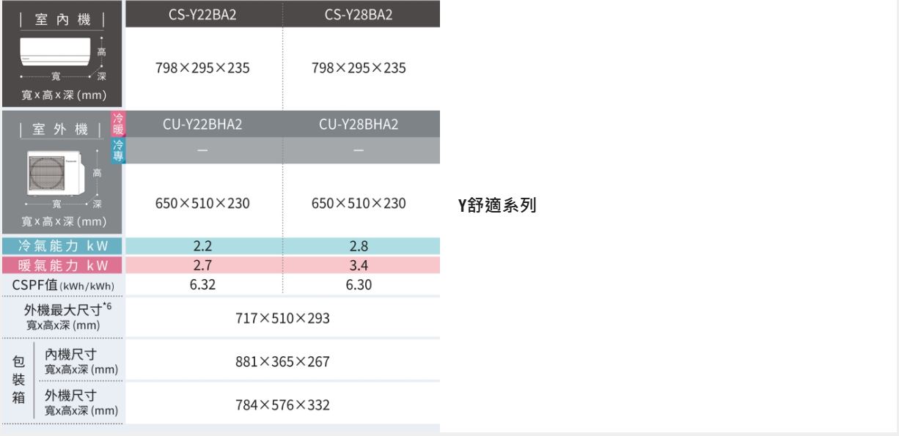
Task: Click the pink 冷暖 badge
Action: (x=118, y=125)
